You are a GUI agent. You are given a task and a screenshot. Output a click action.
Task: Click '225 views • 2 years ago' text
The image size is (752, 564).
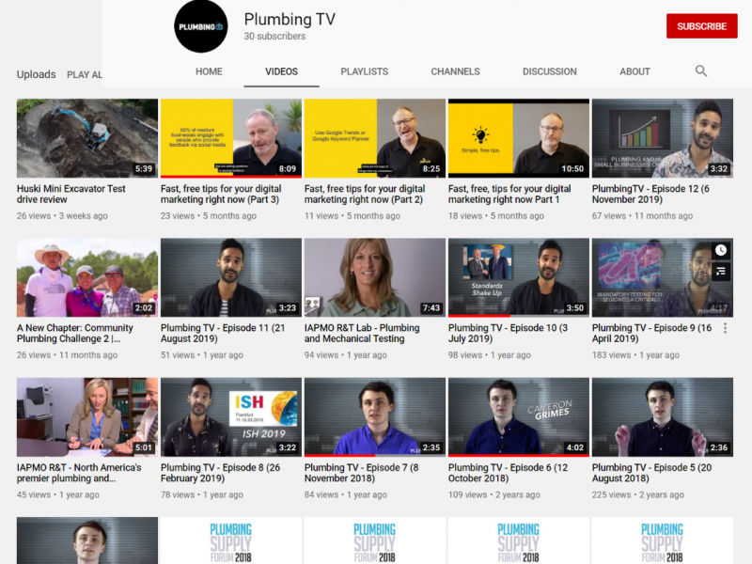coord(638,495)
